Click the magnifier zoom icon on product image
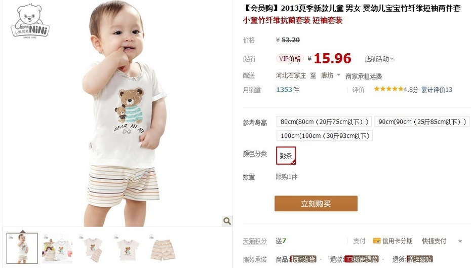Viewport: 471px width, 268px height. point(227,221)
